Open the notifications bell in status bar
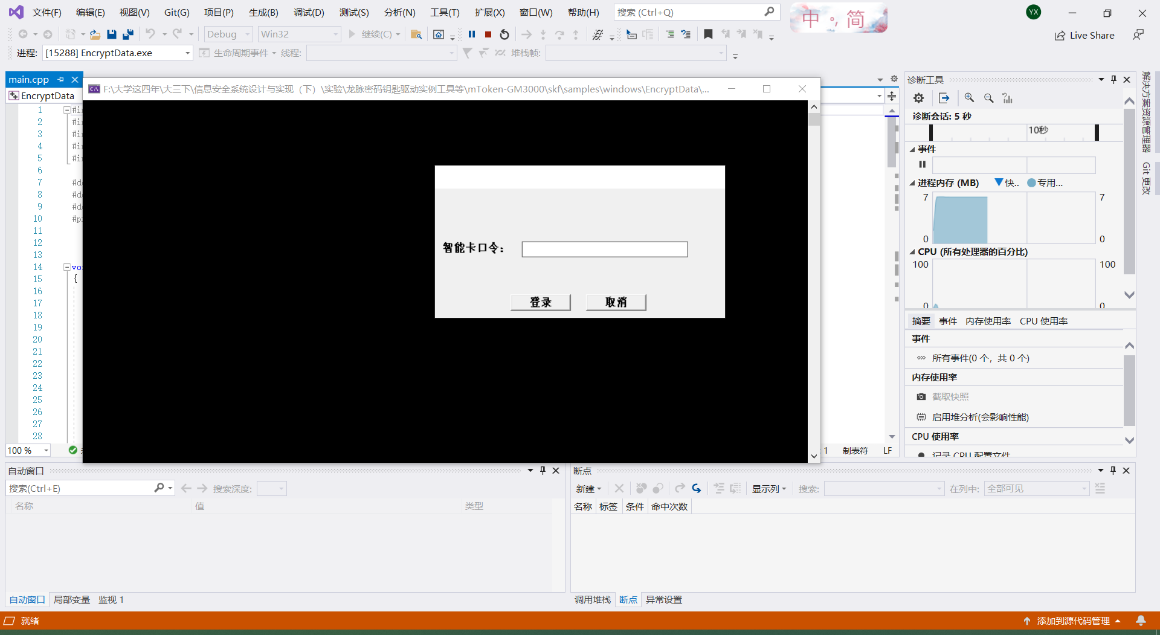 (1141, 620)
